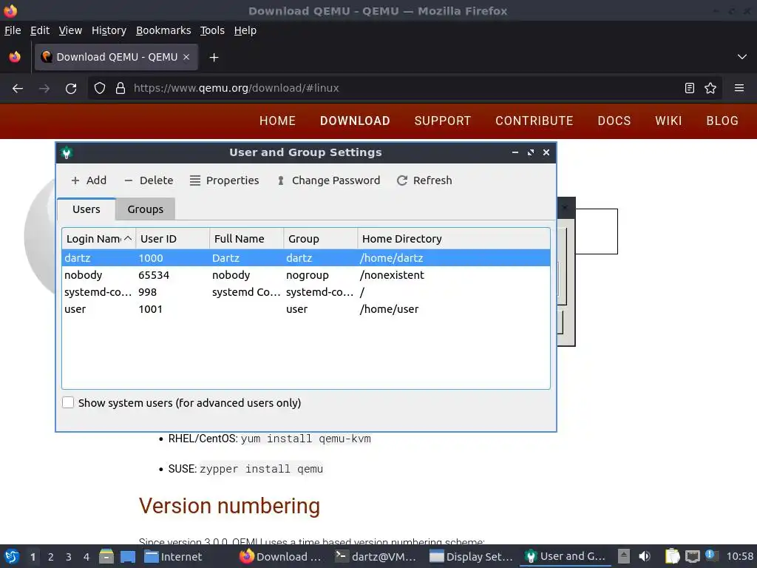This screenshot has height=568, width=757.
Task: Click the 65534 user ID cell
Action: [x=154, y=275]
